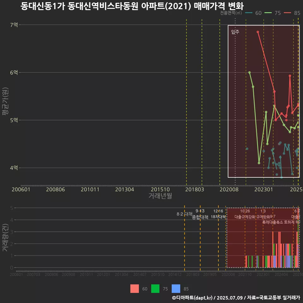The image size is (303, 303).
Task: Click the '거래량(건)' axis title
Action: (5, 237)
